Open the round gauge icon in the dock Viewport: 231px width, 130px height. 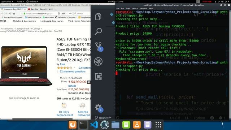(105, 125)
